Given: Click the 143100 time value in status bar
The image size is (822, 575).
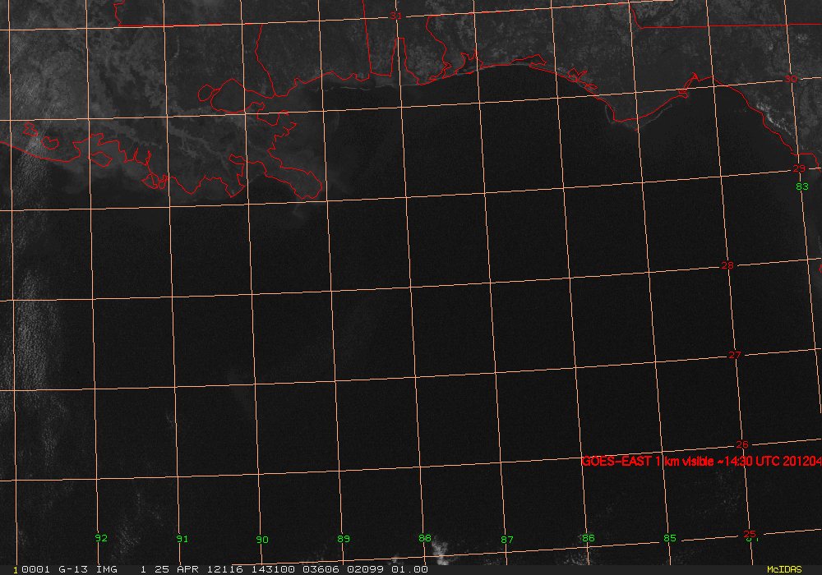Looking at the screenshot, I should coord(273,569).
